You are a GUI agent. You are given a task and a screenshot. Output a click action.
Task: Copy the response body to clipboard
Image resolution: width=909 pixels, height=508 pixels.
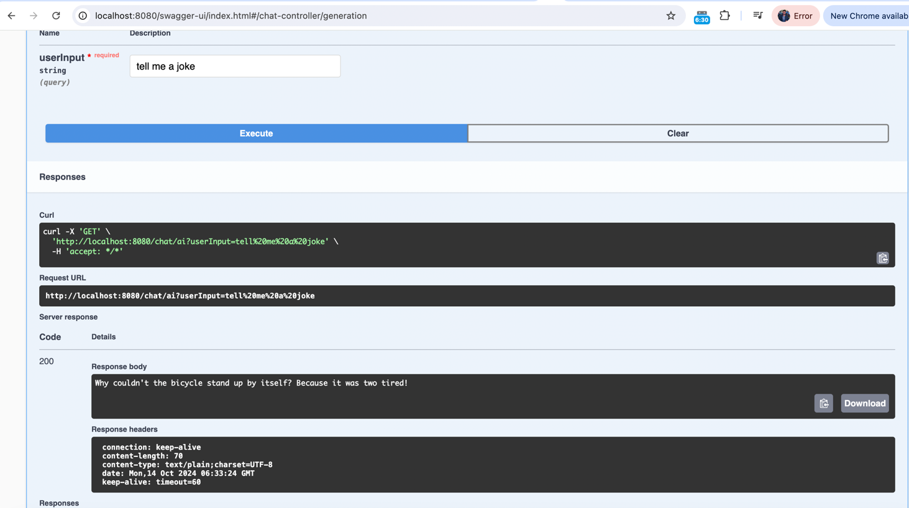click(x=823, y=403)
